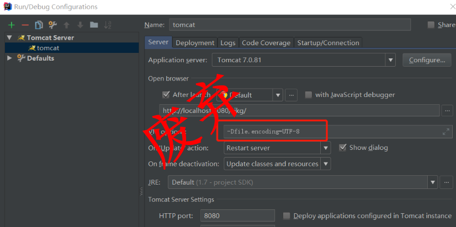Click the HTTP port 8080 field
Image resolution: width=456 pixels, height=227 pixels.
(x=237, y=215)
